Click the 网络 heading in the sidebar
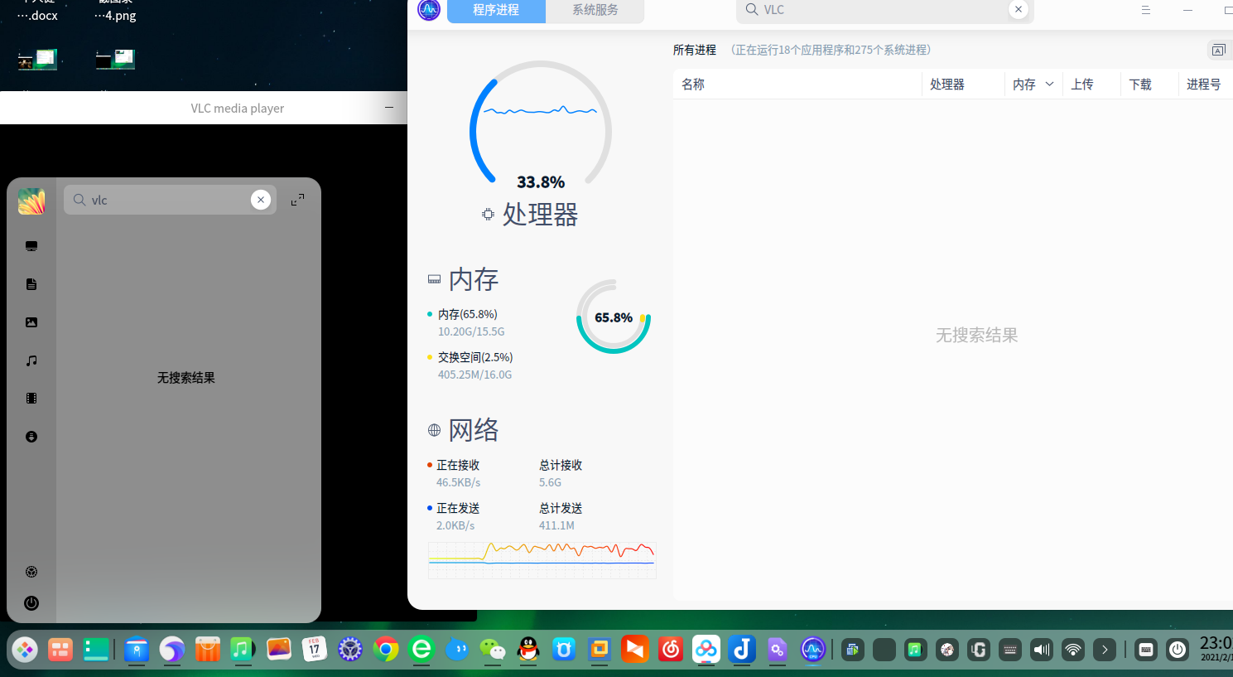This screenshot has height=677, width=1233. pos(474,431)
